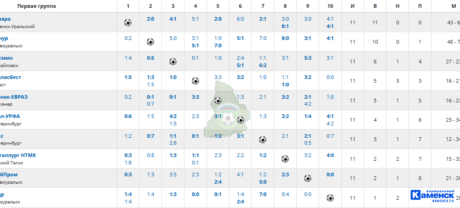
Task: Open the Каменск virtual logo
Action: (432, 195)
